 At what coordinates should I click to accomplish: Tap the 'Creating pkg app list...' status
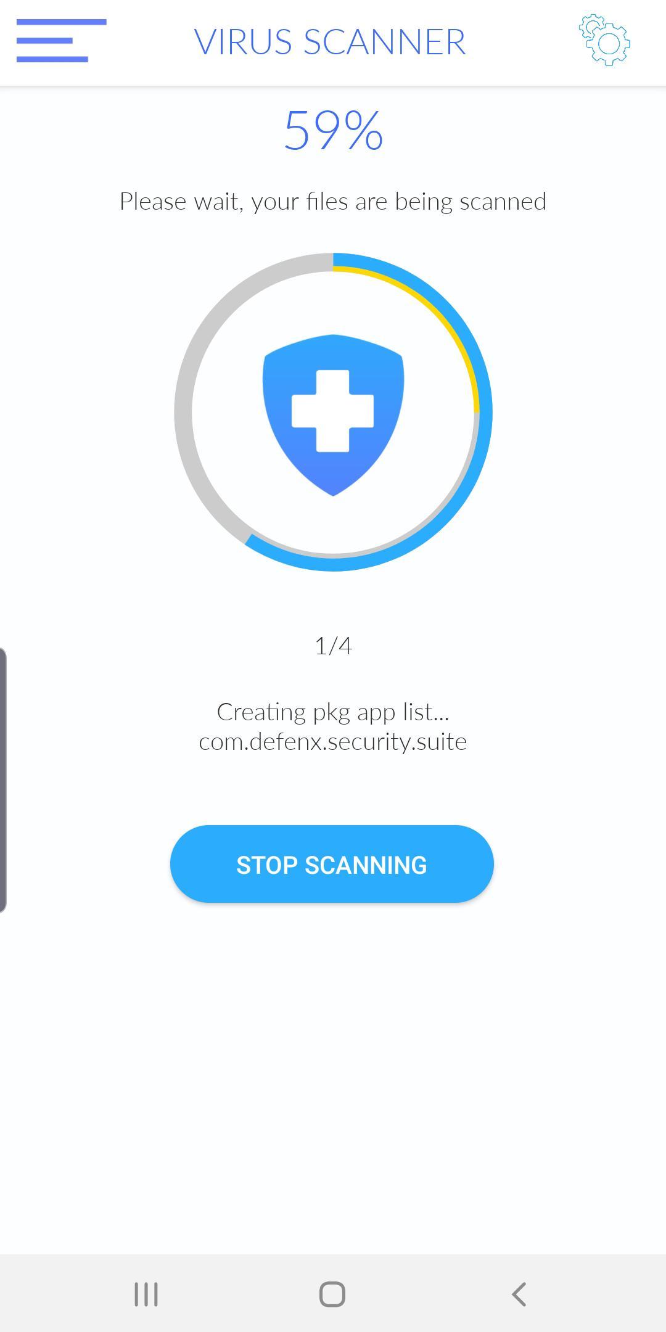click(333, 712)
